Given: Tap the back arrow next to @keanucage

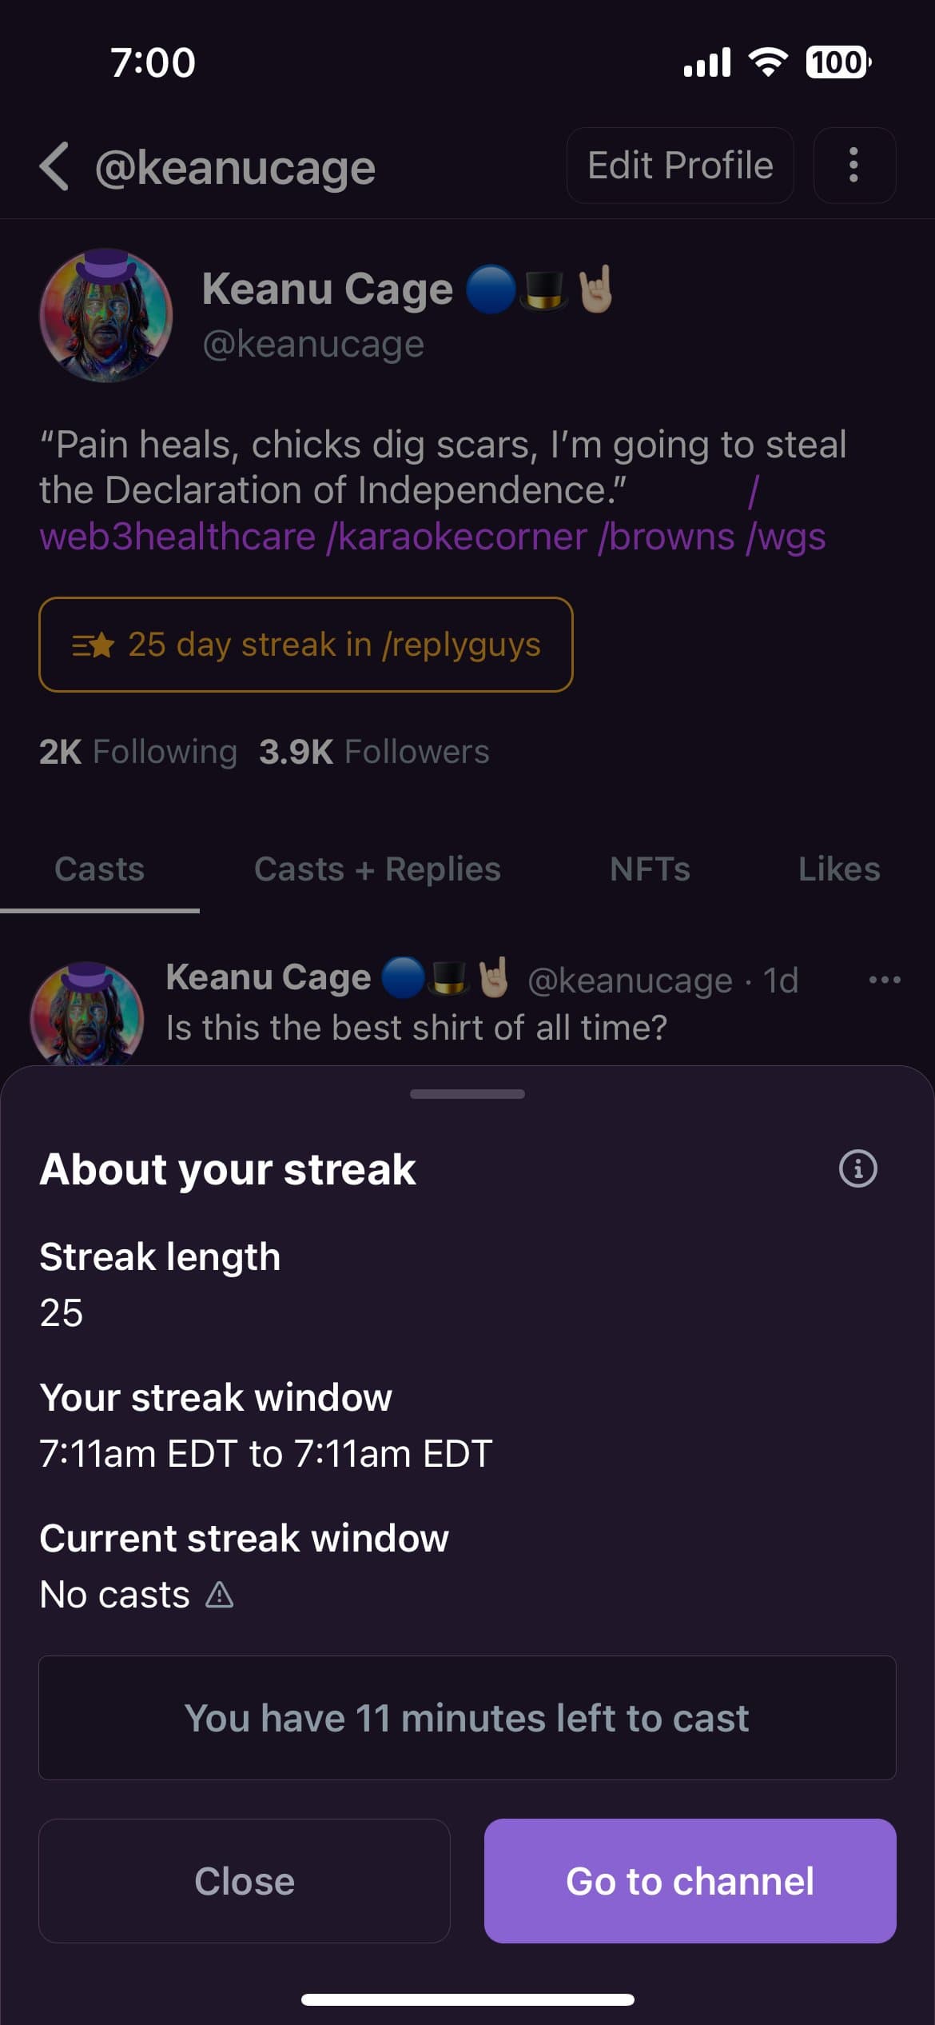Looking at the screenshot, I should [54, 166].
